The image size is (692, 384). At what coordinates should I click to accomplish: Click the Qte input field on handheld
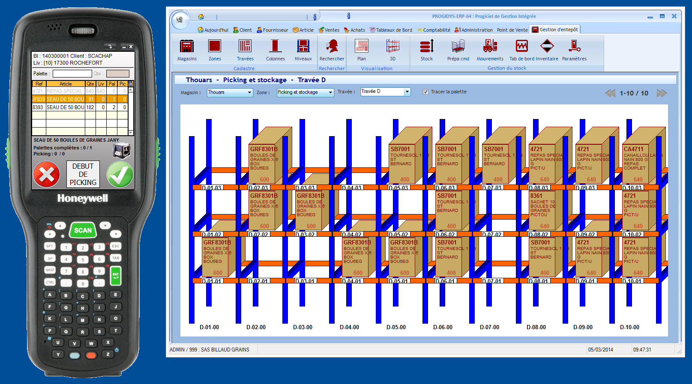click(117, 74)
